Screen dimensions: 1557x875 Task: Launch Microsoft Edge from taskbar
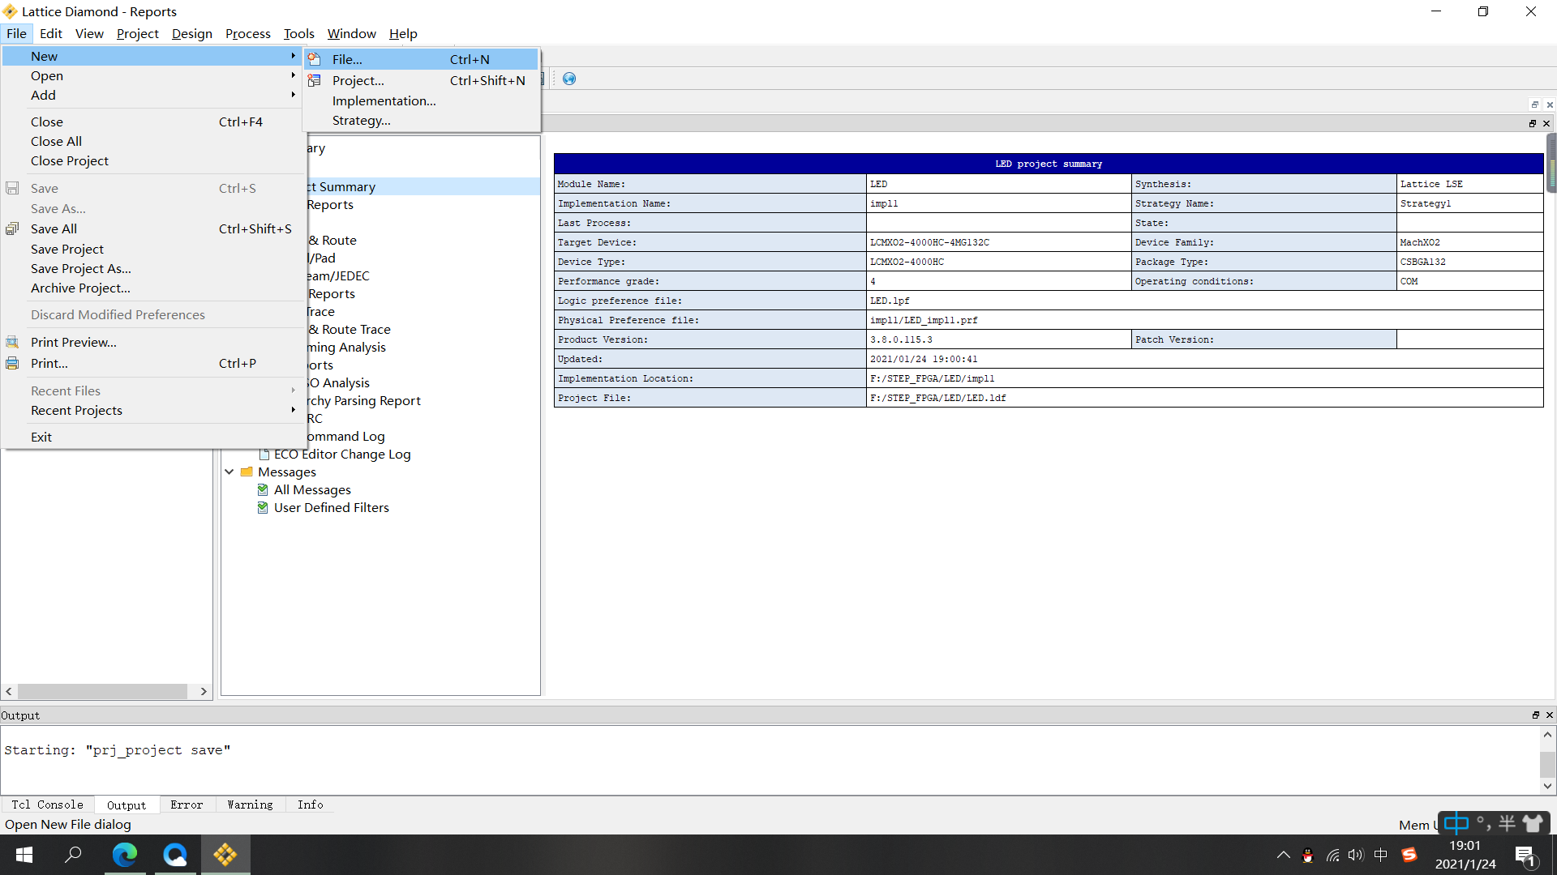(125, 854)
